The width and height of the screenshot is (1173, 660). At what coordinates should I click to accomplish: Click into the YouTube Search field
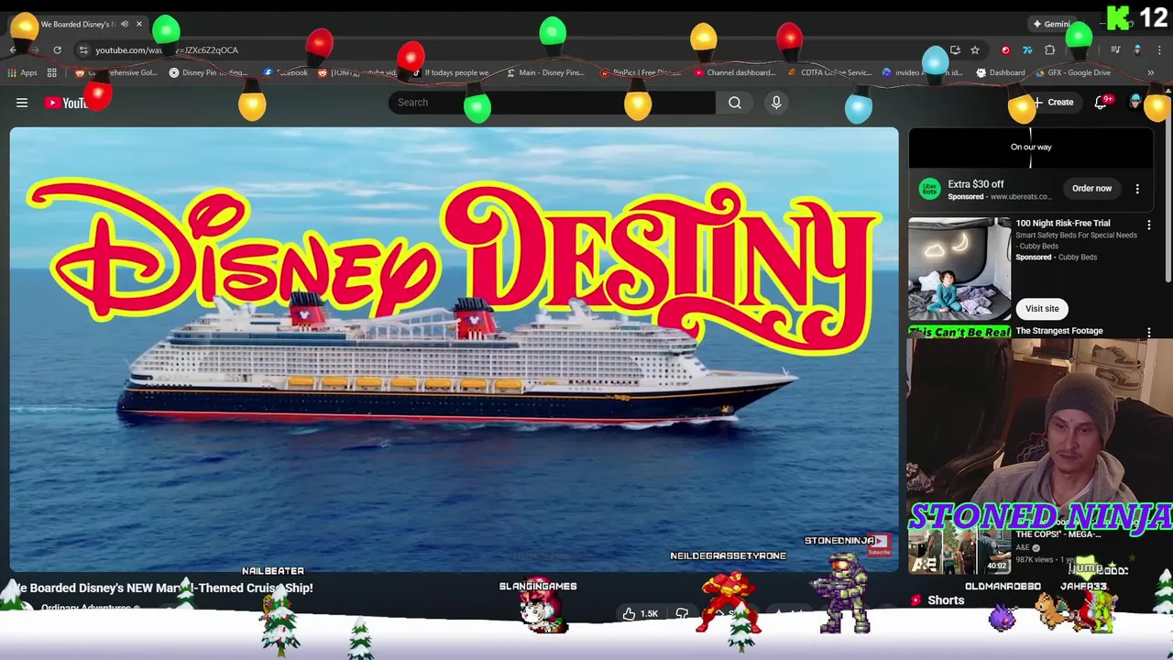tap(552, 103)
